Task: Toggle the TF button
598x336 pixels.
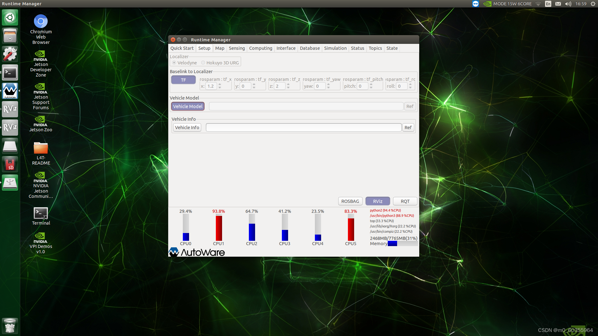Action: click(183, 80)
